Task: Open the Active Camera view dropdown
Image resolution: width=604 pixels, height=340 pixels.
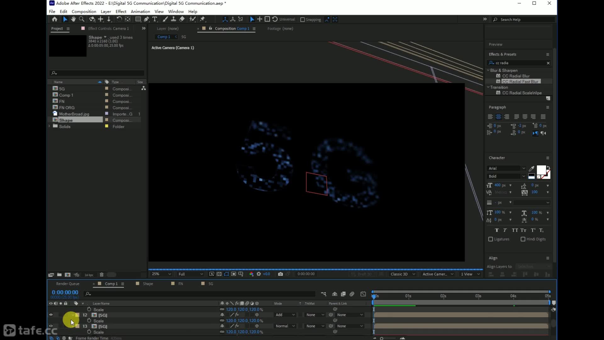Action: click(438, 274)
